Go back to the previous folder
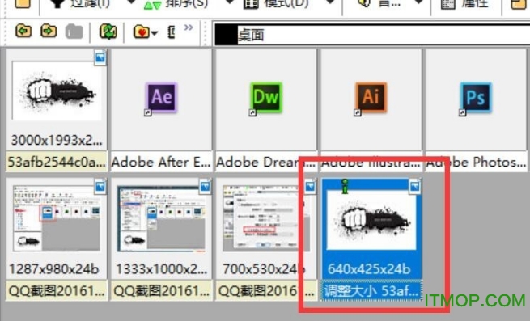This screenshot has height=321, width=530. tap(23, 32)
